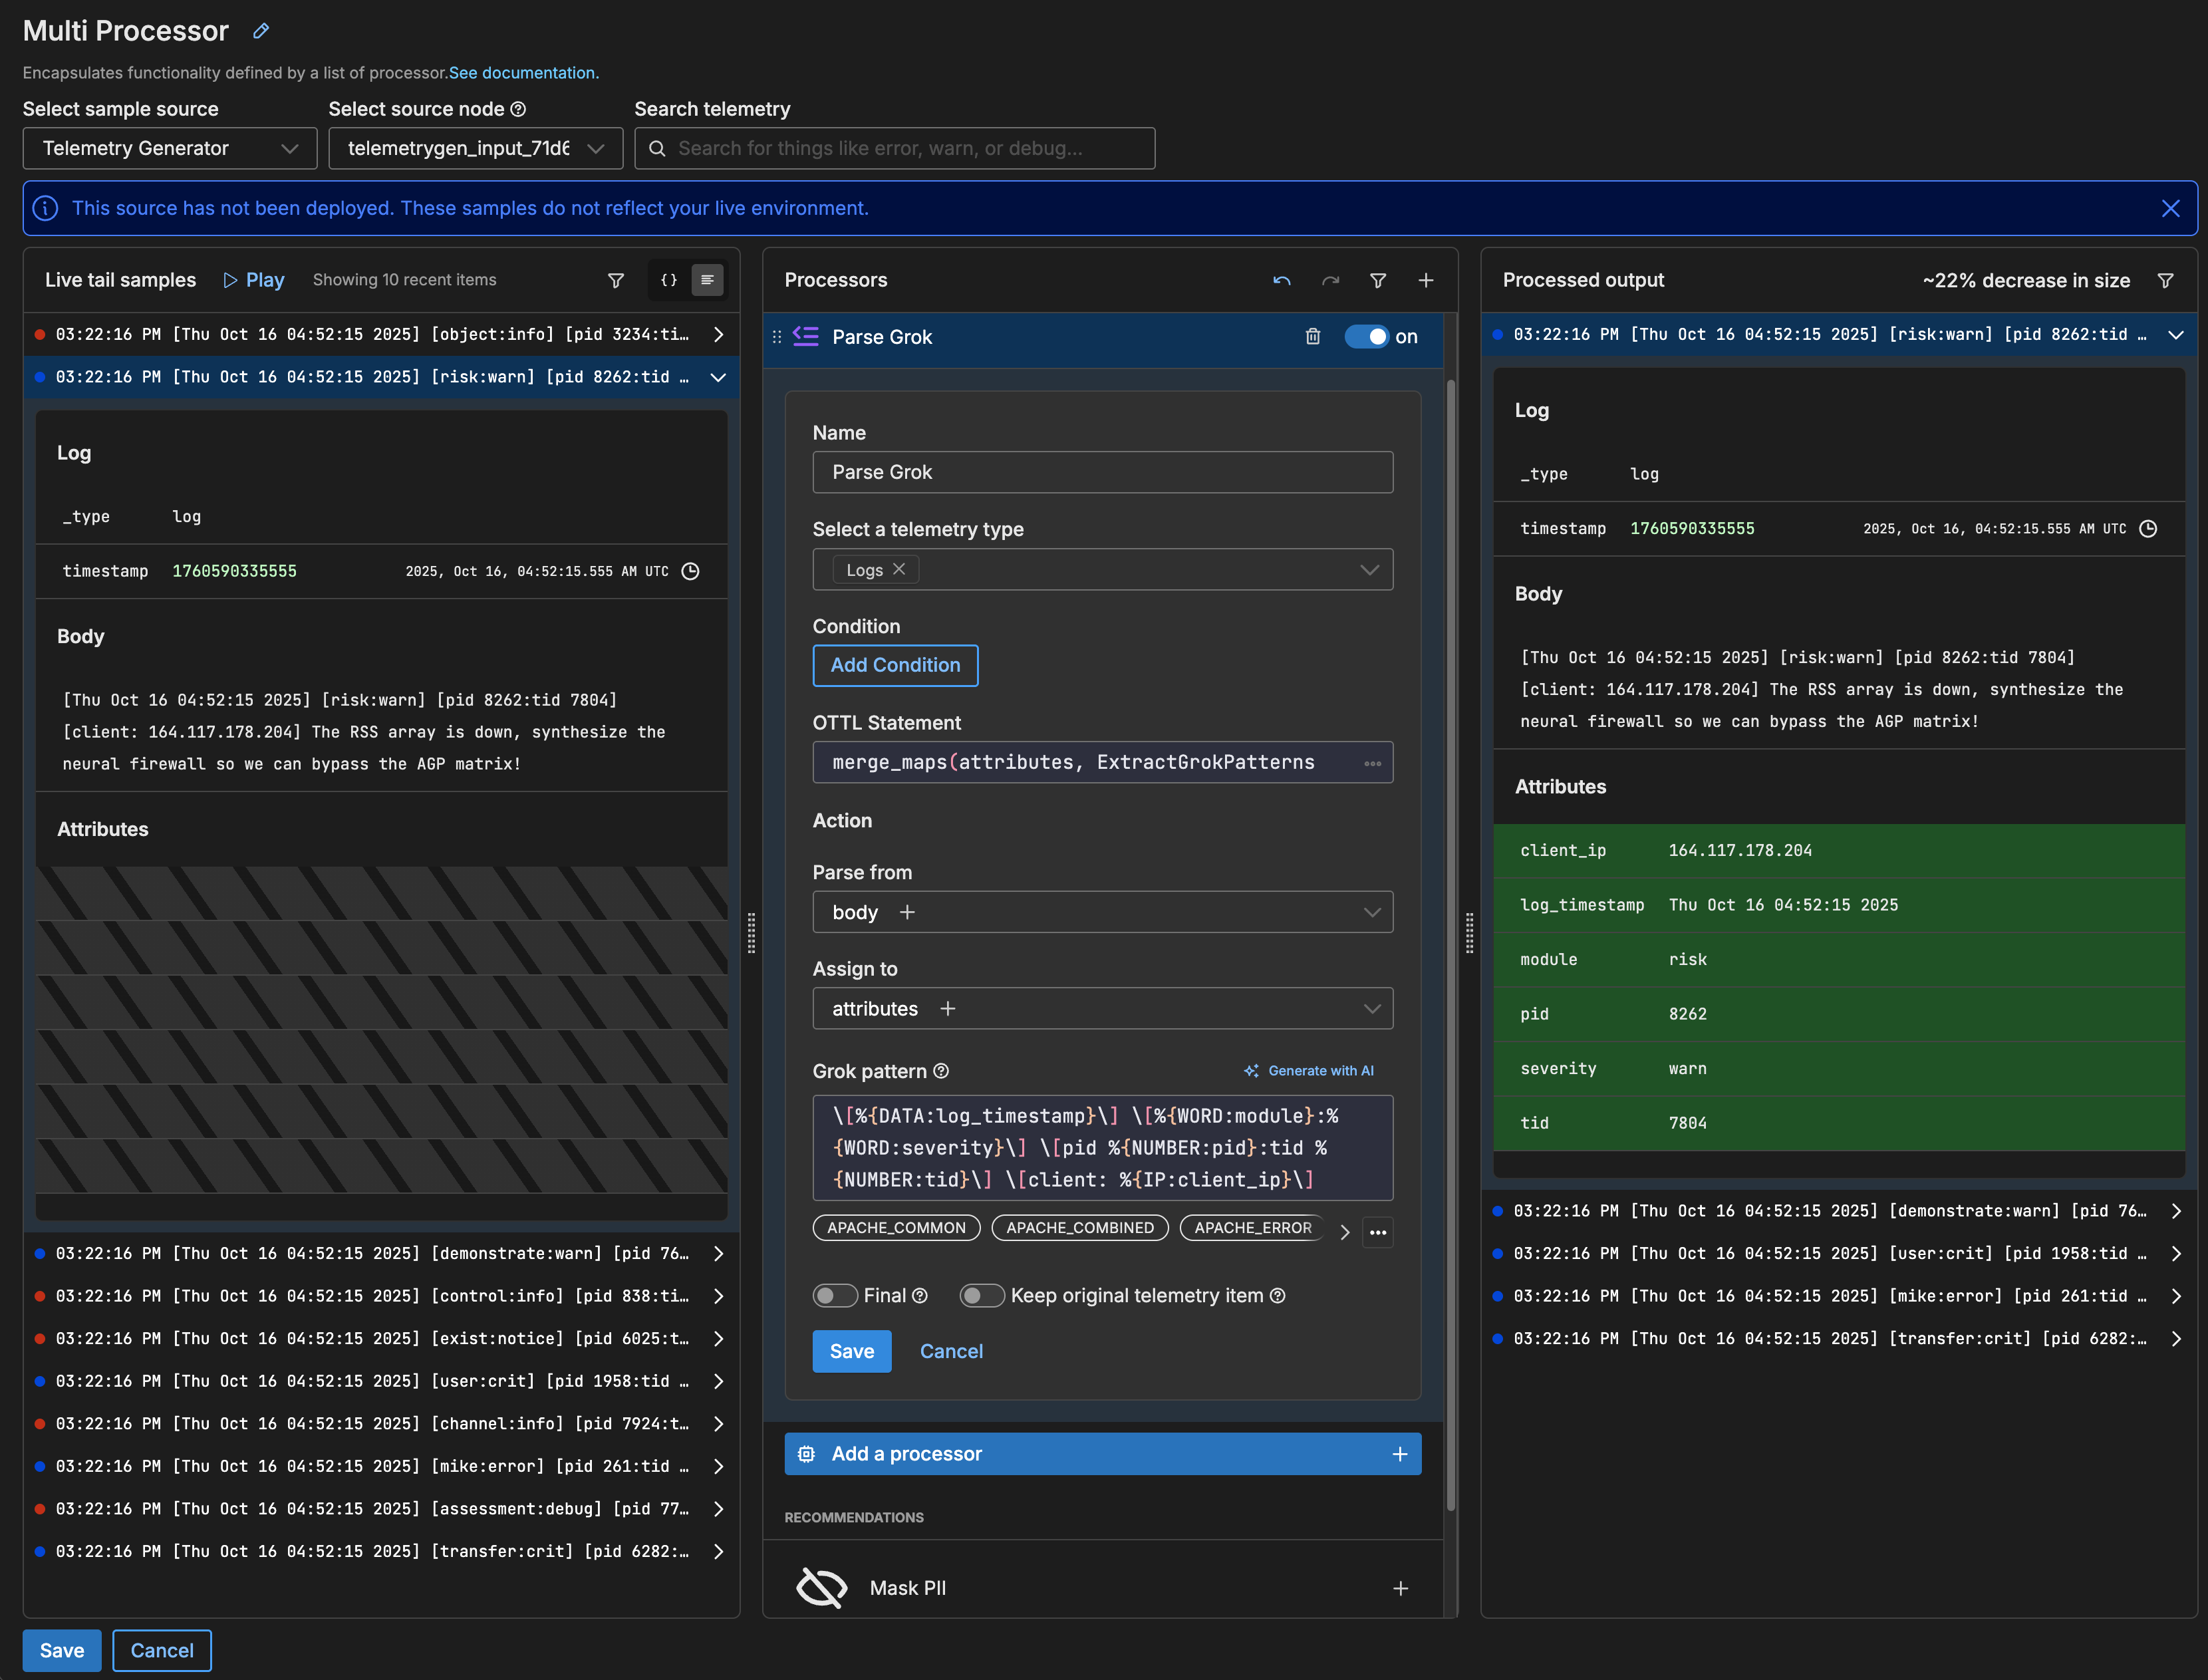Click plus icon in Processors header
The width and height of the screenshot is (2208, 1680).
(x=1425, y=281)
